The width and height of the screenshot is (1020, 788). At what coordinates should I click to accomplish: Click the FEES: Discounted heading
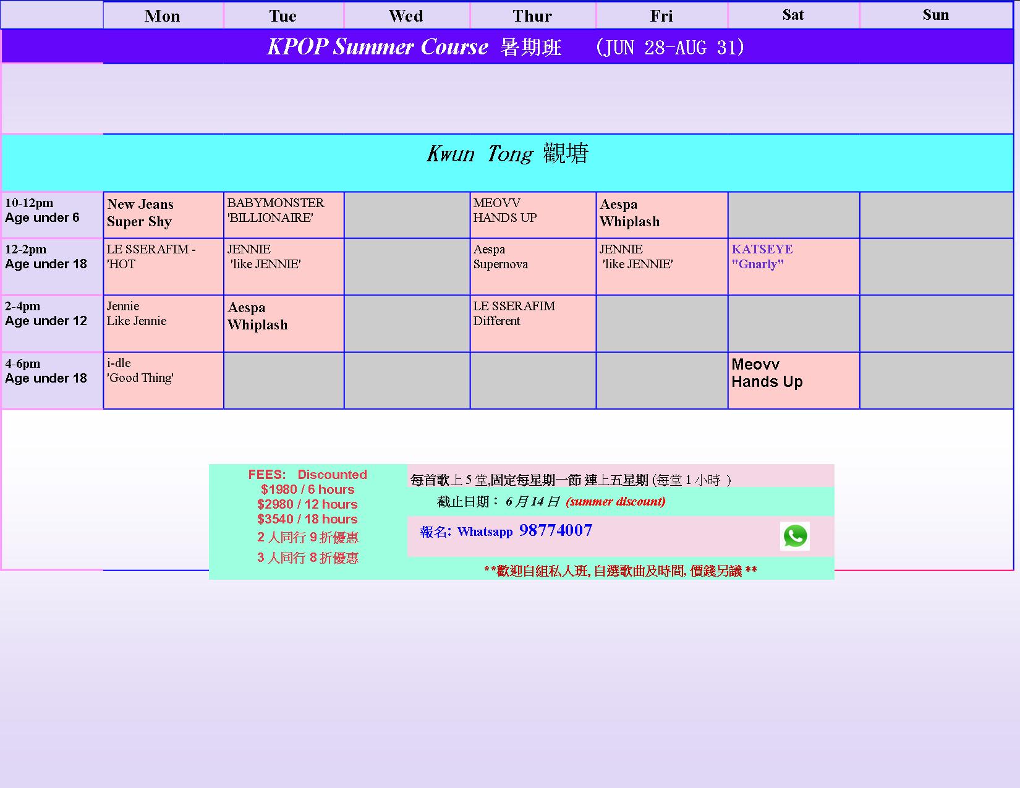[x=307, y=475]
